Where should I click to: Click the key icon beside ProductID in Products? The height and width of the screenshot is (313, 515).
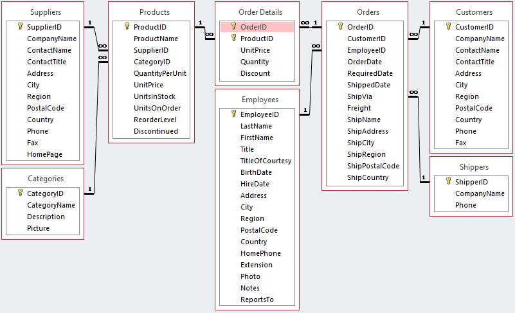point(126,27)
